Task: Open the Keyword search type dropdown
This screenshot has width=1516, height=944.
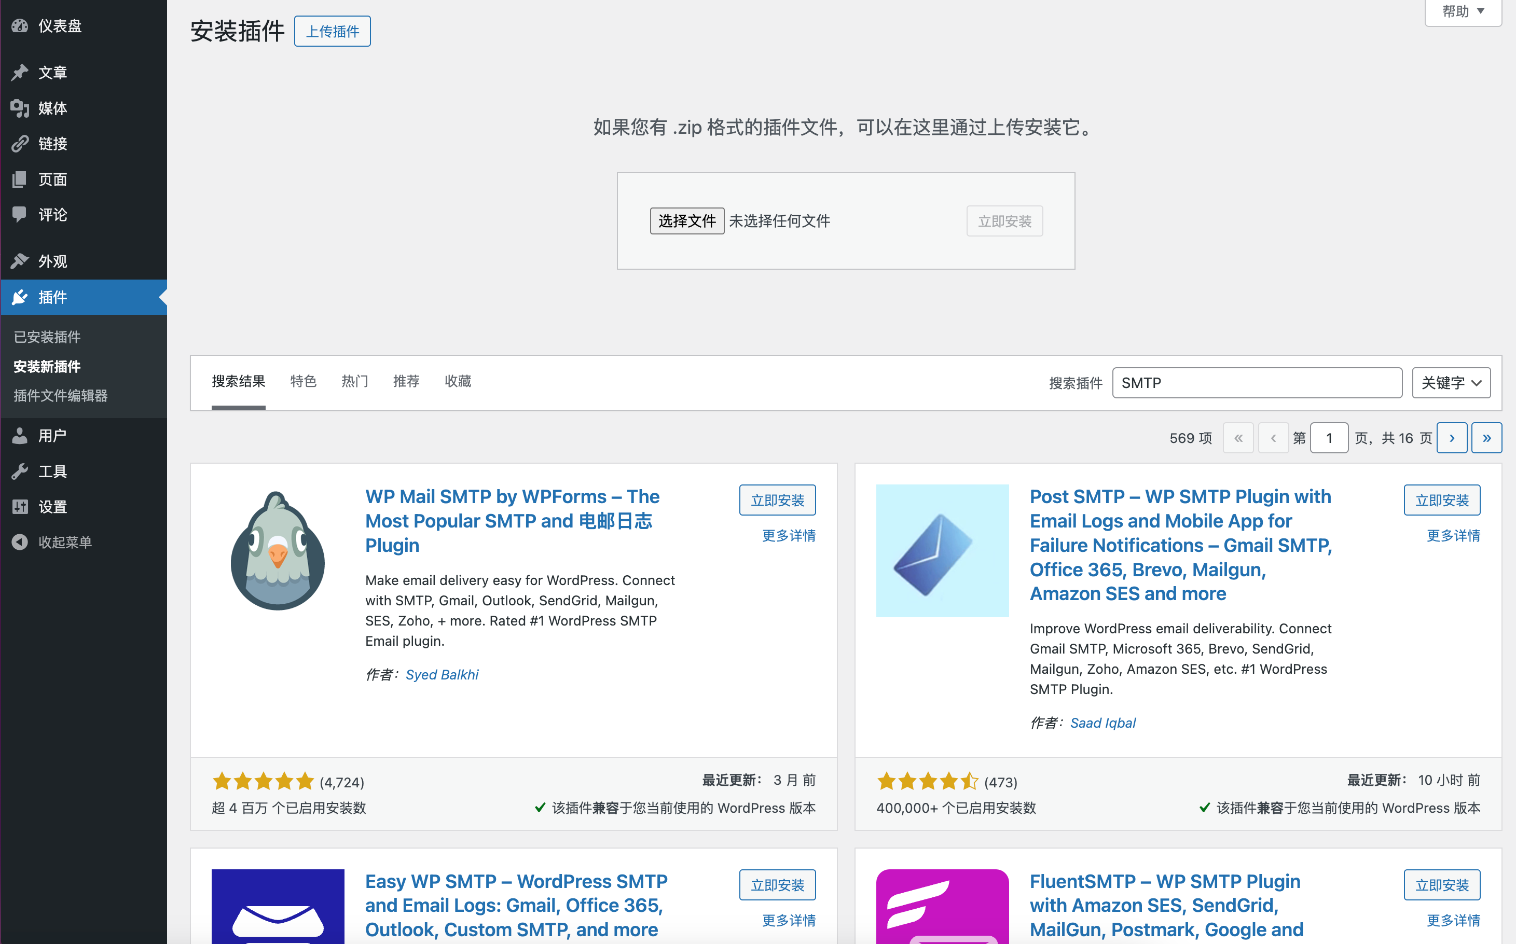Action: pos(1451,383)
